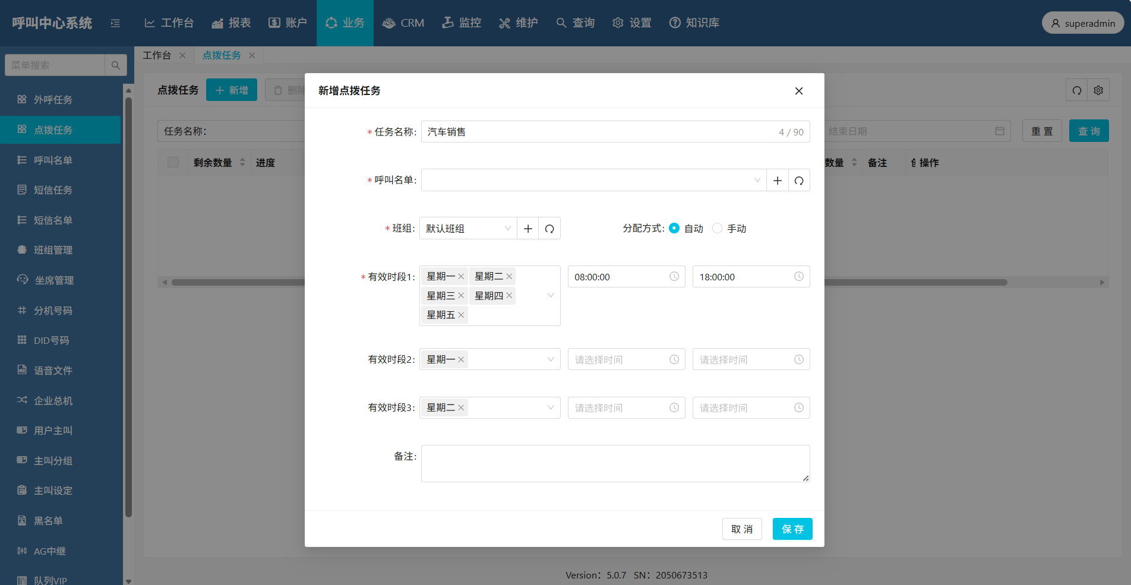
Task: Click the refresh icon beside 呼叫名单 dropdown
Action: [799, 181]
